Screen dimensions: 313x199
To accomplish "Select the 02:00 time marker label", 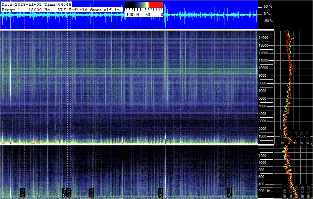I will pyautogui.click(x=160, y=192).
